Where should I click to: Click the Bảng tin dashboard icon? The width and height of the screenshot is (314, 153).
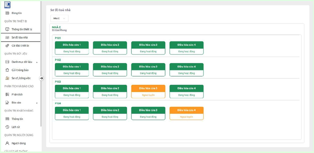[7, 13]
